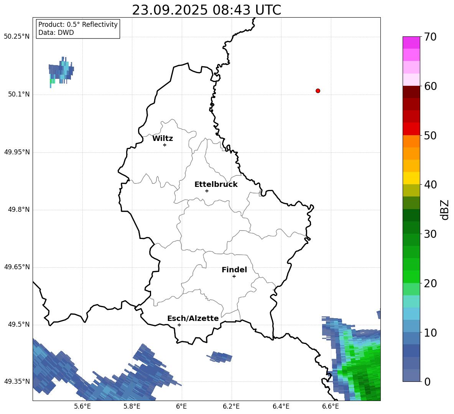Click the 49.35°N latitude label
The image size is (454, 414).
click(x=17, y=381)
